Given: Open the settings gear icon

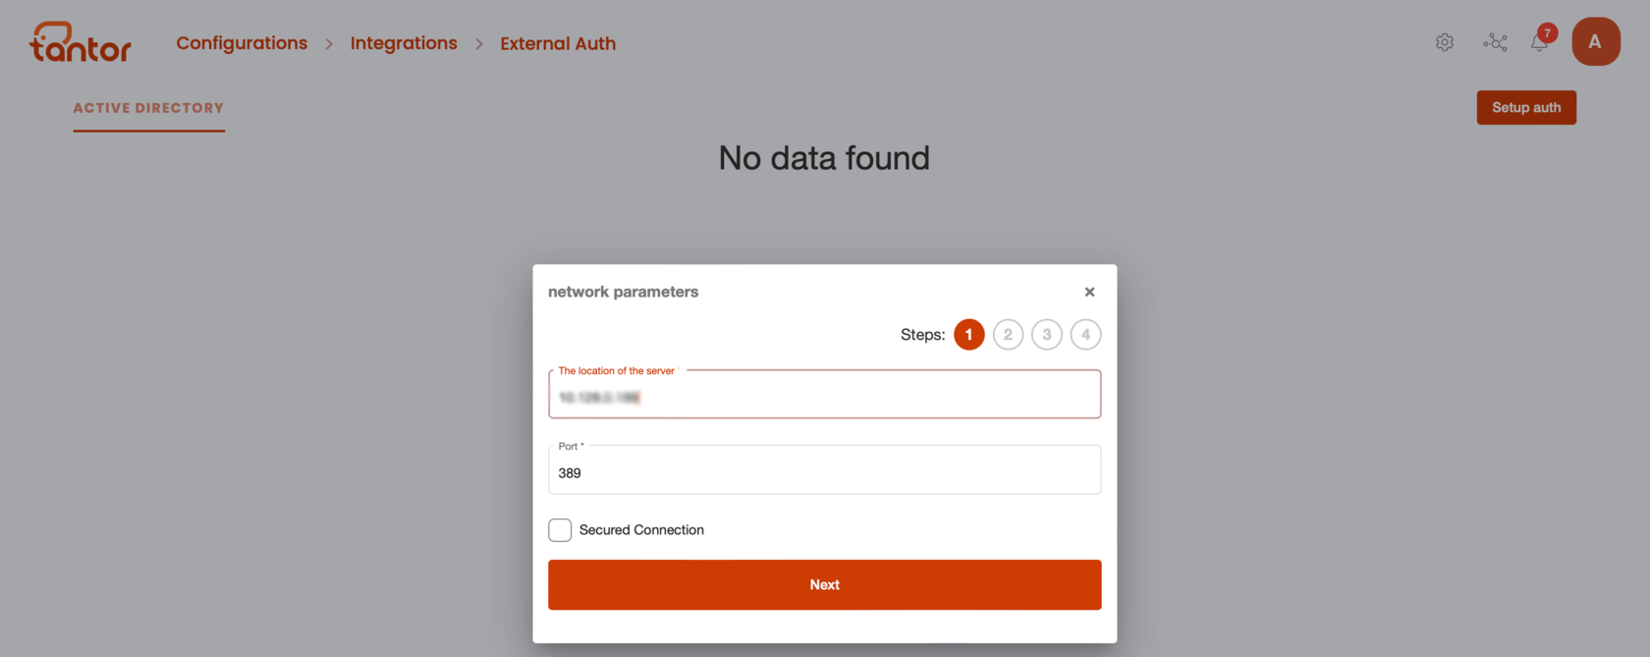Looking at the screenshot, I should [x=1444, y=42].
